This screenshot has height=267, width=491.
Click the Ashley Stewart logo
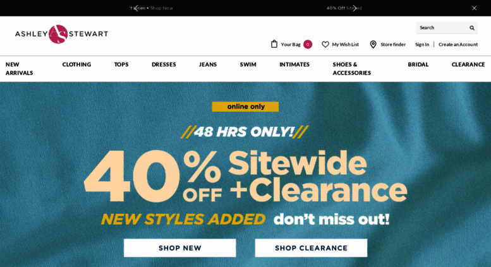61,33
